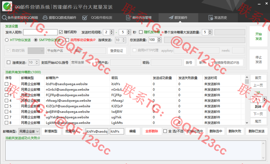
Task: Click the 编辑 edit button
Action: click(132, 131)
